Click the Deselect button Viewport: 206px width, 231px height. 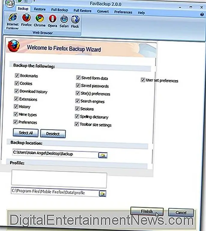point(53,134)
